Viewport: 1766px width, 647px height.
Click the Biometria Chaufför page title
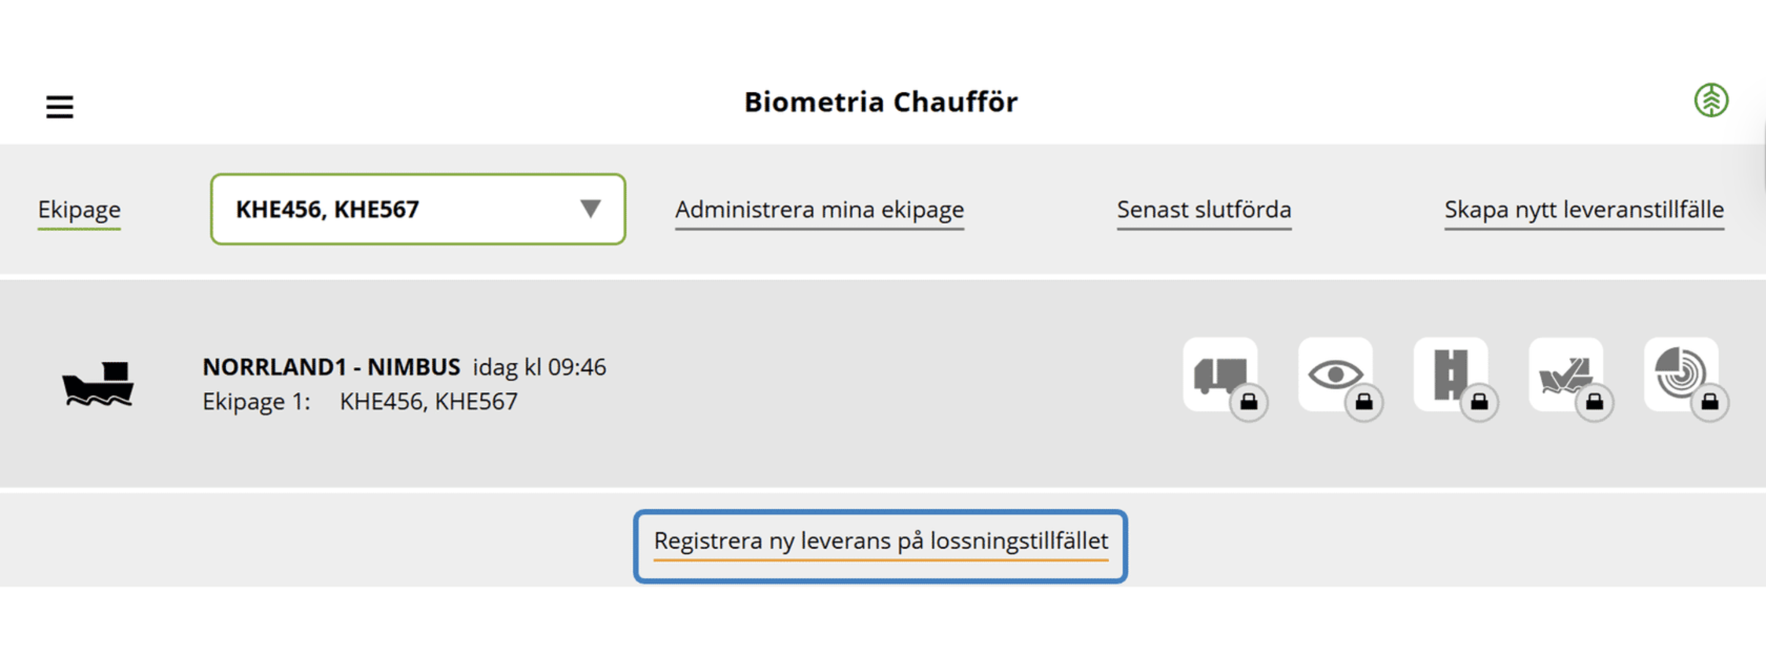pyautogui.click(x=881, y=102)
